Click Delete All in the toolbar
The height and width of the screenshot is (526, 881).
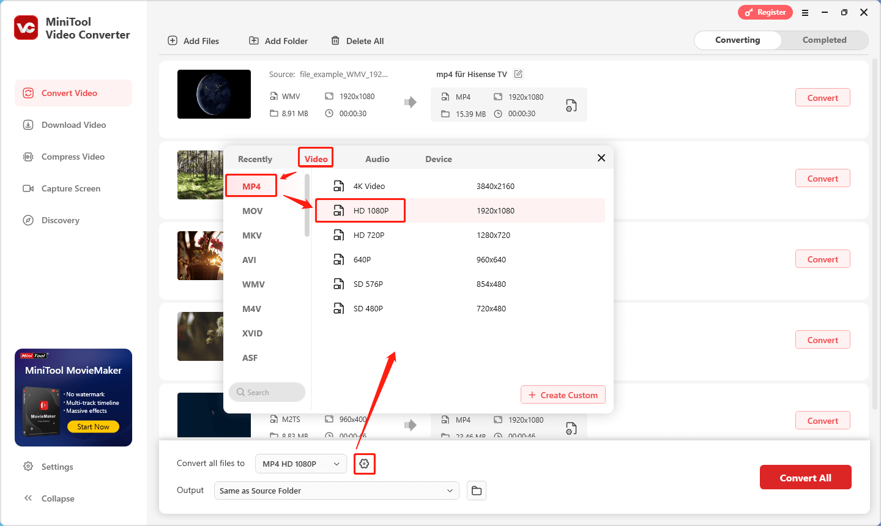click(x=357, y=41)
